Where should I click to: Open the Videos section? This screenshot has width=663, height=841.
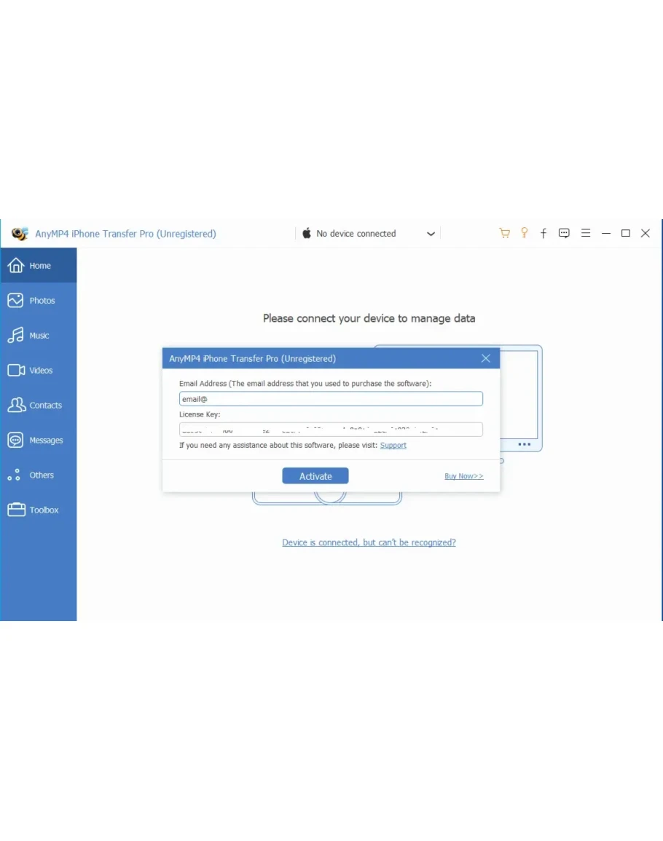[39, 371]
